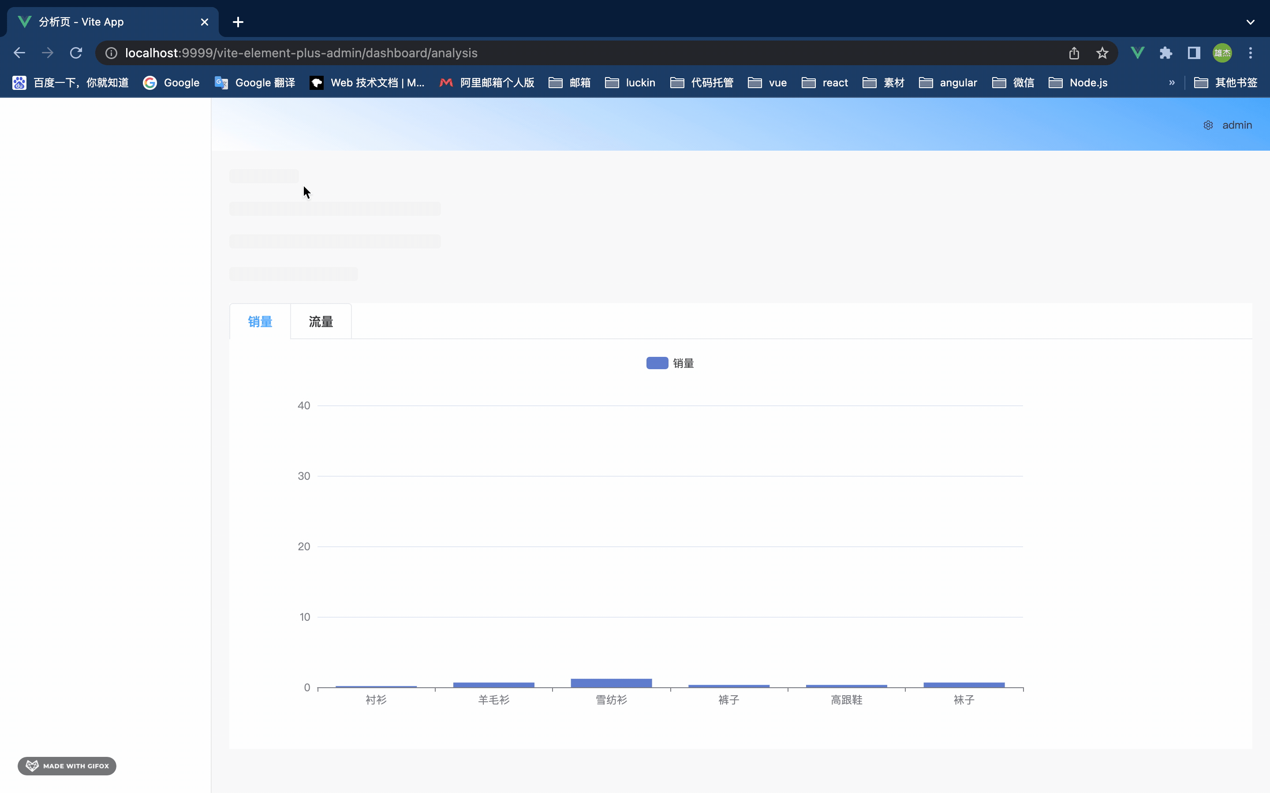
Task: Open the browser extensions puzzle icon
Action: click(1165, 53)
